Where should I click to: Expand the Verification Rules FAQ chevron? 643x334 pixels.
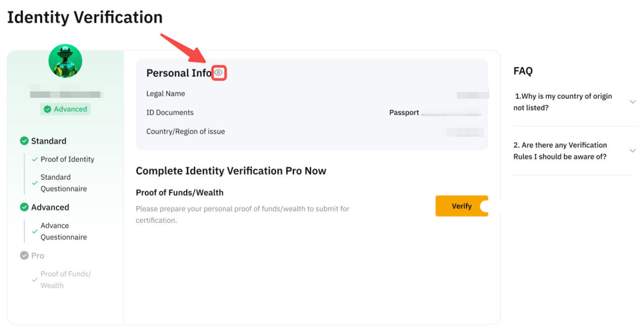[633, 151]
